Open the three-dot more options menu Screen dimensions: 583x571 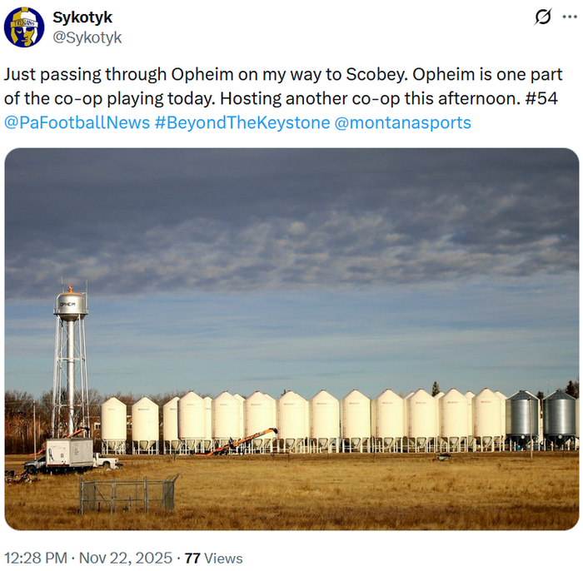567,17
